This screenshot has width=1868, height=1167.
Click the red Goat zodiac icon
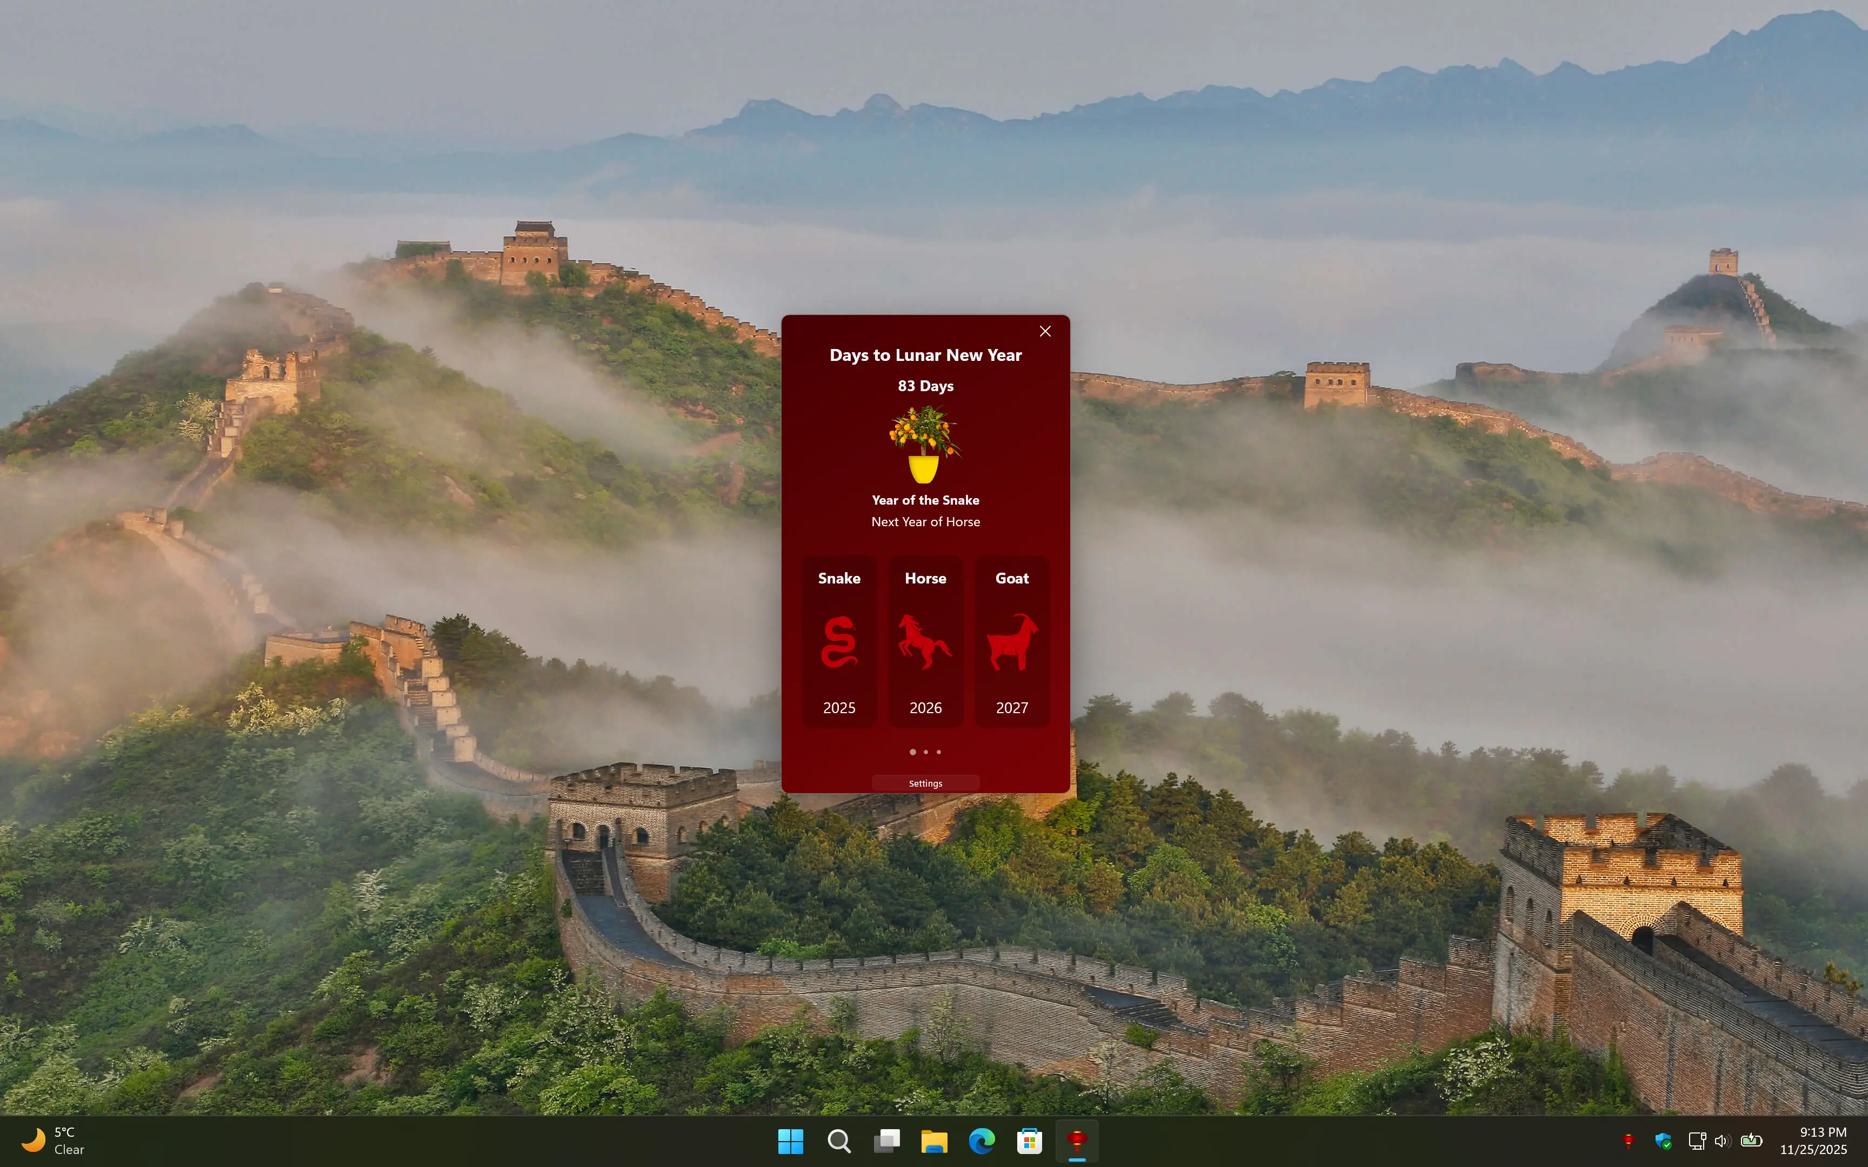1012,641
